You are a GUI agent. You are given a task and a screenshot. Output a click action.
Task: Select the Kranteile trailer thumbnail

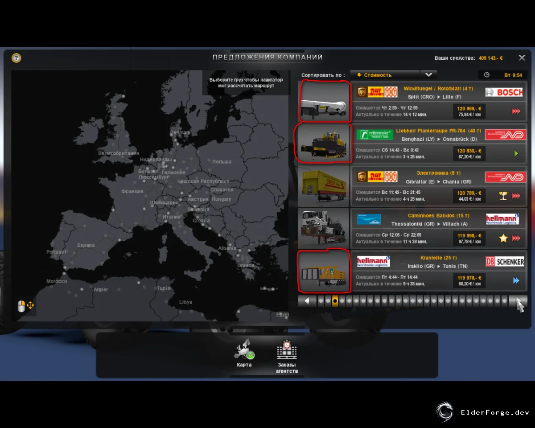(324, 271)
